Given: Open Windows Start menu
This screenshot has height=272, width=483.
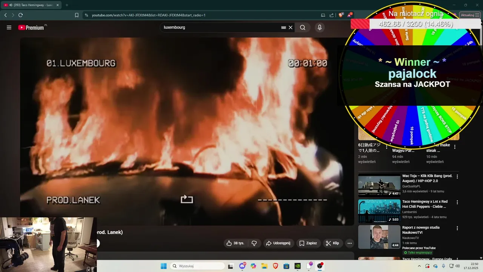Looking at the screenshot, I should [x=163, y=266].
